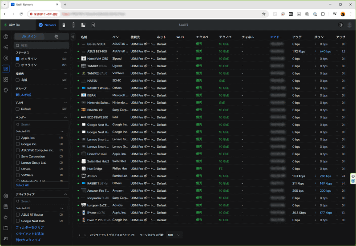The image size is (356, 246).
Task: Collapse the ベンダー section
Action: [65, 117]
